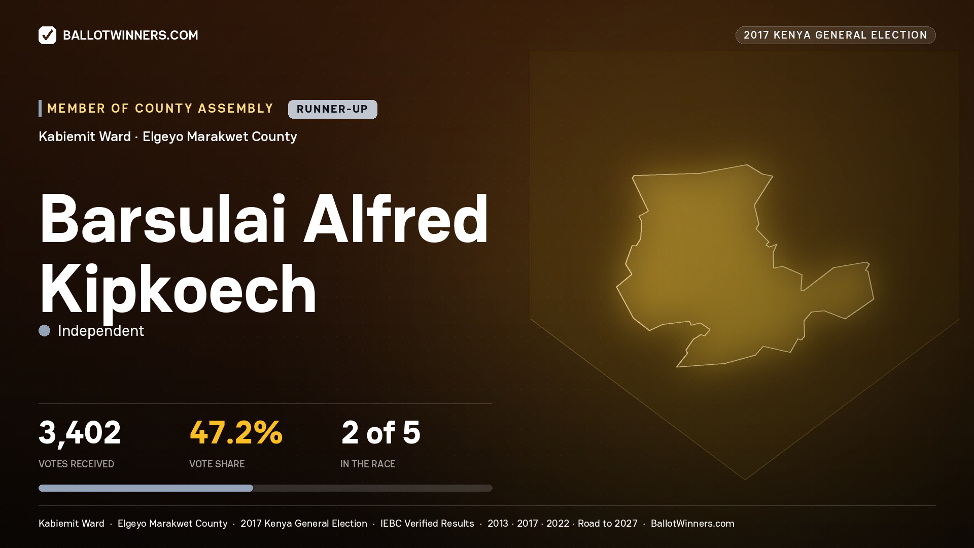The height and width of the screenshot is (548, 974).
Task: Click the vote share progress bar
Action: click(x=265, y=488)
